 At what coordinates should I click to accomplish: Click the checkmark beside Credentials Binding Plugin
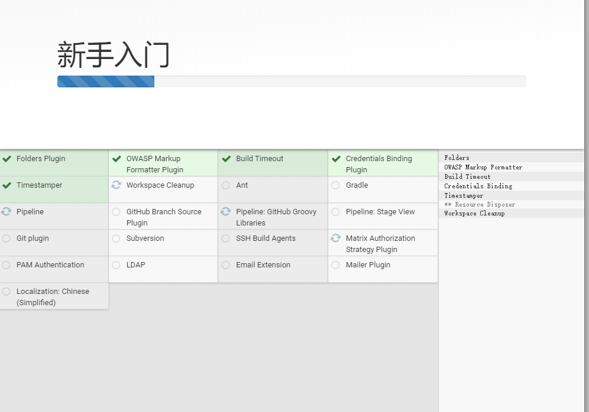335,158
